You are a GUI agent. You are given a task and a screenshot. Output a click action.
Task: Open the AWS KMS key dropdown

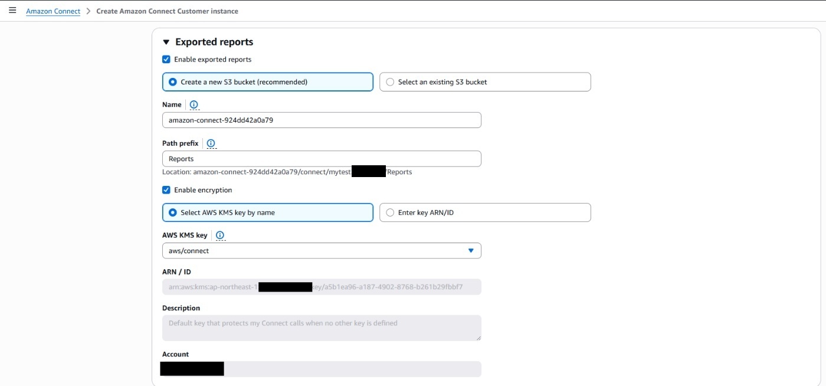(322, 251)
